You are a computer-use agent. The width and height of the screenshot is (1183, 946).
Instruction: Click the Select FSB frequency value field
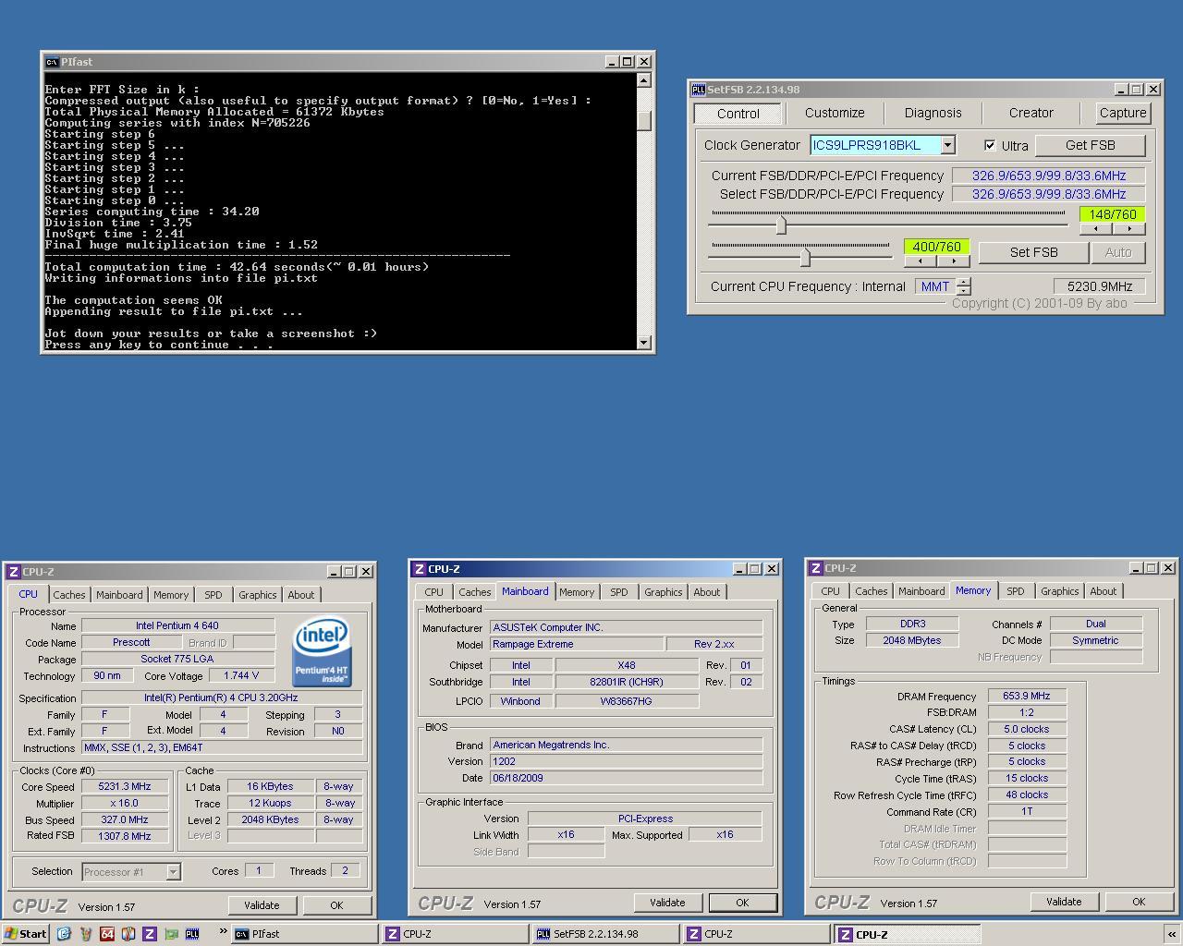(1049, 194)
